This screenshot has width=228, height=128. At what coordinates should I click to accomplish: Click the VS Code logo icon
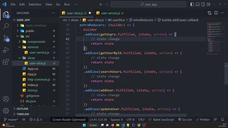click(4, 4)
